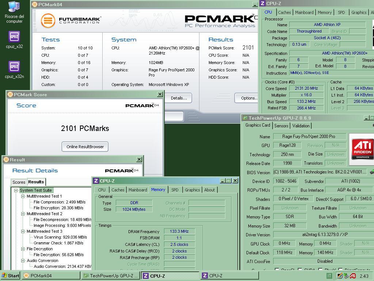This screenshot has width=374, height=281.
Task: Select the cpuz_x32n desktop shortcut
Action: click(14, 70)
